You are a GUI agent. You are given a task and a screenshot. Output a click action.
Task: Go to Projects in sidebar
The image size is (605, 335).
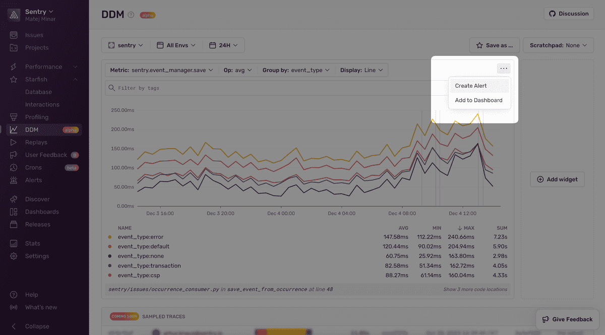[37, 48]
